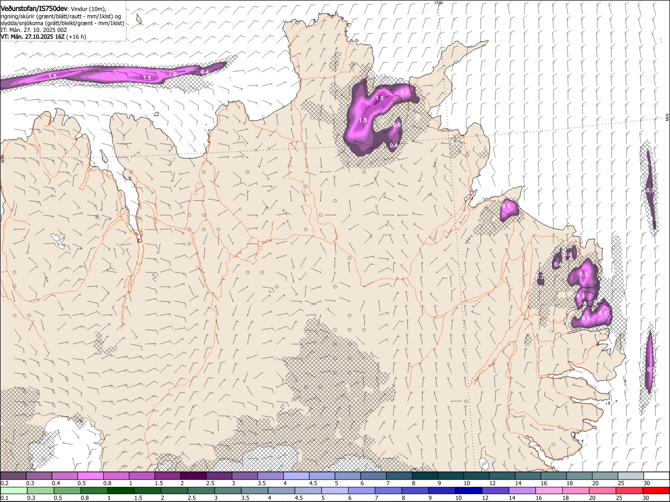670x502 pixels.
Task: Pick the lower legend swatch between 7 and 8
Action: click(x=389, y=490)
